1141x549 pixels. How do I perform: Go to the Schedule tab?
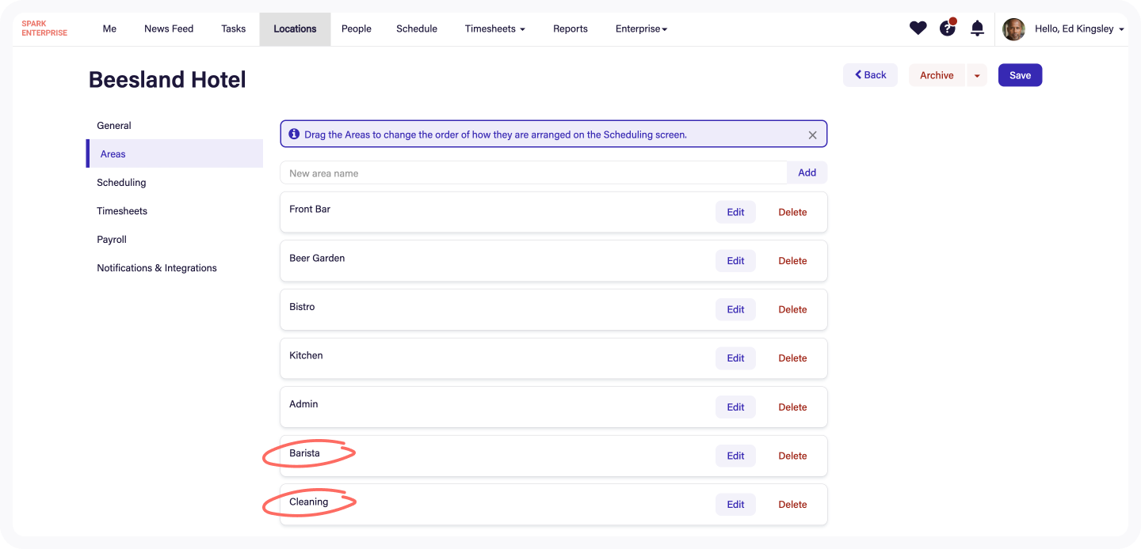[417, 28]
